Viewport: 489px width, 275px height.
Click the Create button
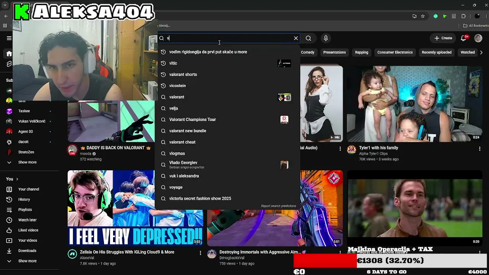(x=443, y=38)
